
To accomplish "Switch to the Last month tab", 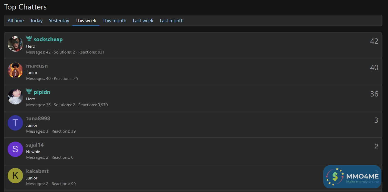I will click(172, 21).
